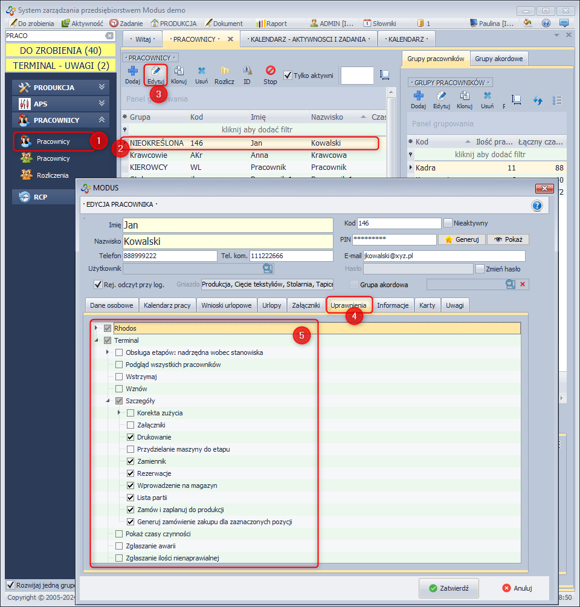Image resolution: width=580 pixels, height=607 pixels.
Task: Click the blue help icon in Edycja Pracownika
Action: point(536,206)
